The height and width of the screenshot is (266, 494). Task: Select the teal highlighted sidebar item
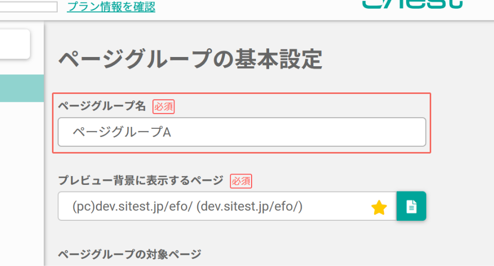pyautogui.click(x=22, y=88)
